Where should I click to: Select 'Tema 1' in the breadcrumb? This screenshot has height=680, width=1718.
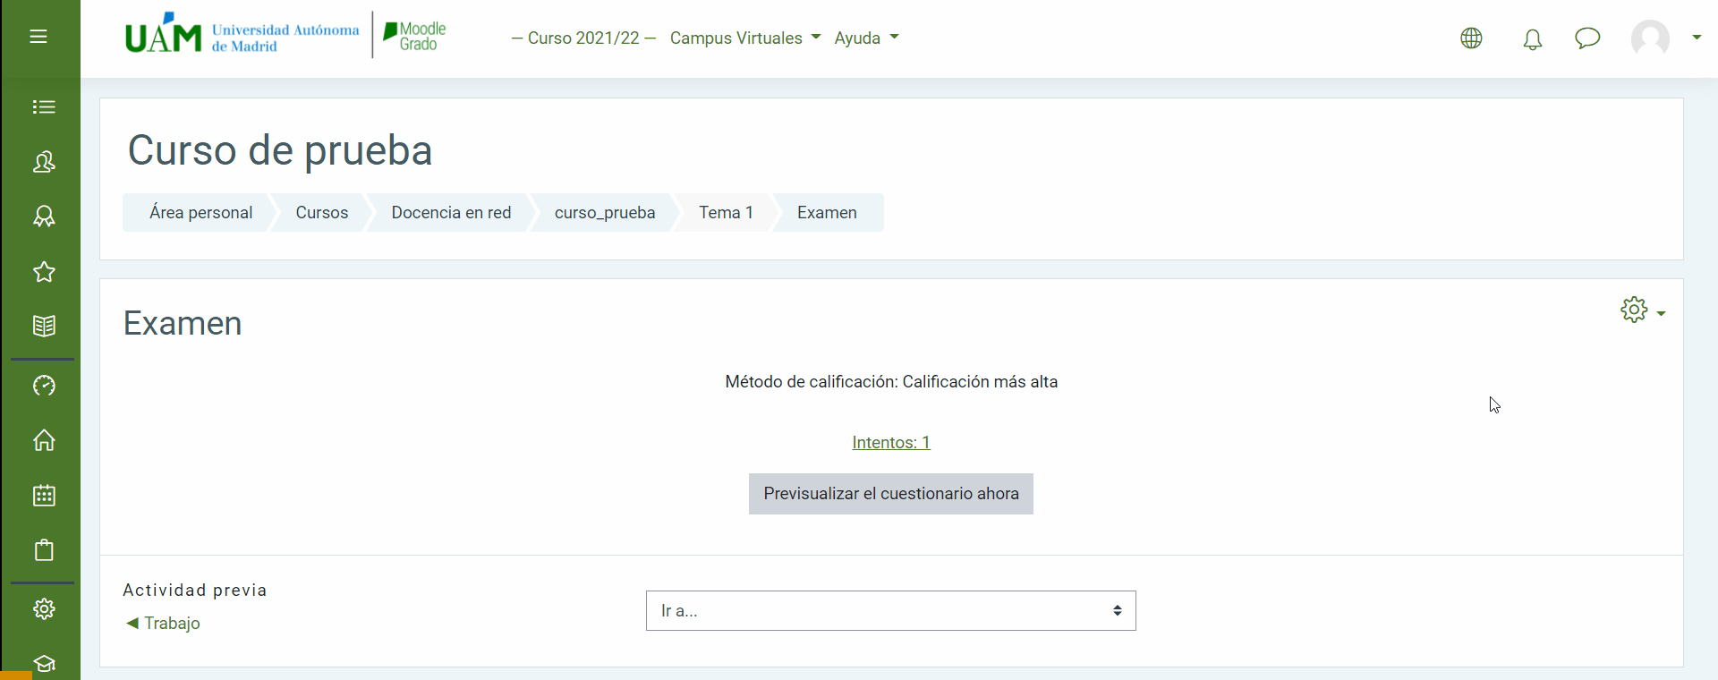click(x=726, y=213)
